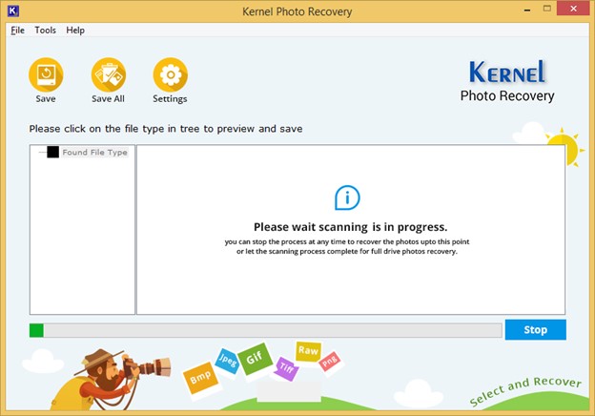Maximize the Kernel Photo Recovery window
Image resolution: width=595 pixels, height=416 pixels.
546,9
